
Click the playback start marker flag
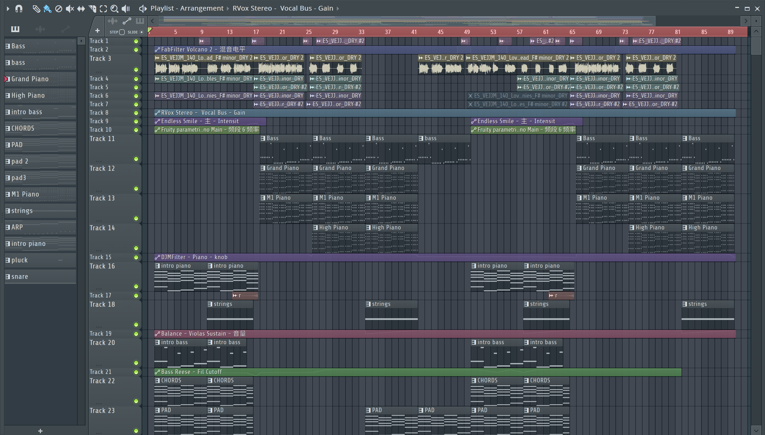point(150,30)
